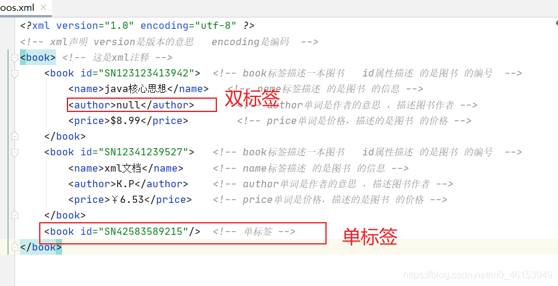
Task: Toggle fold marker at the final closing </book>
Action: coord(14,247)
